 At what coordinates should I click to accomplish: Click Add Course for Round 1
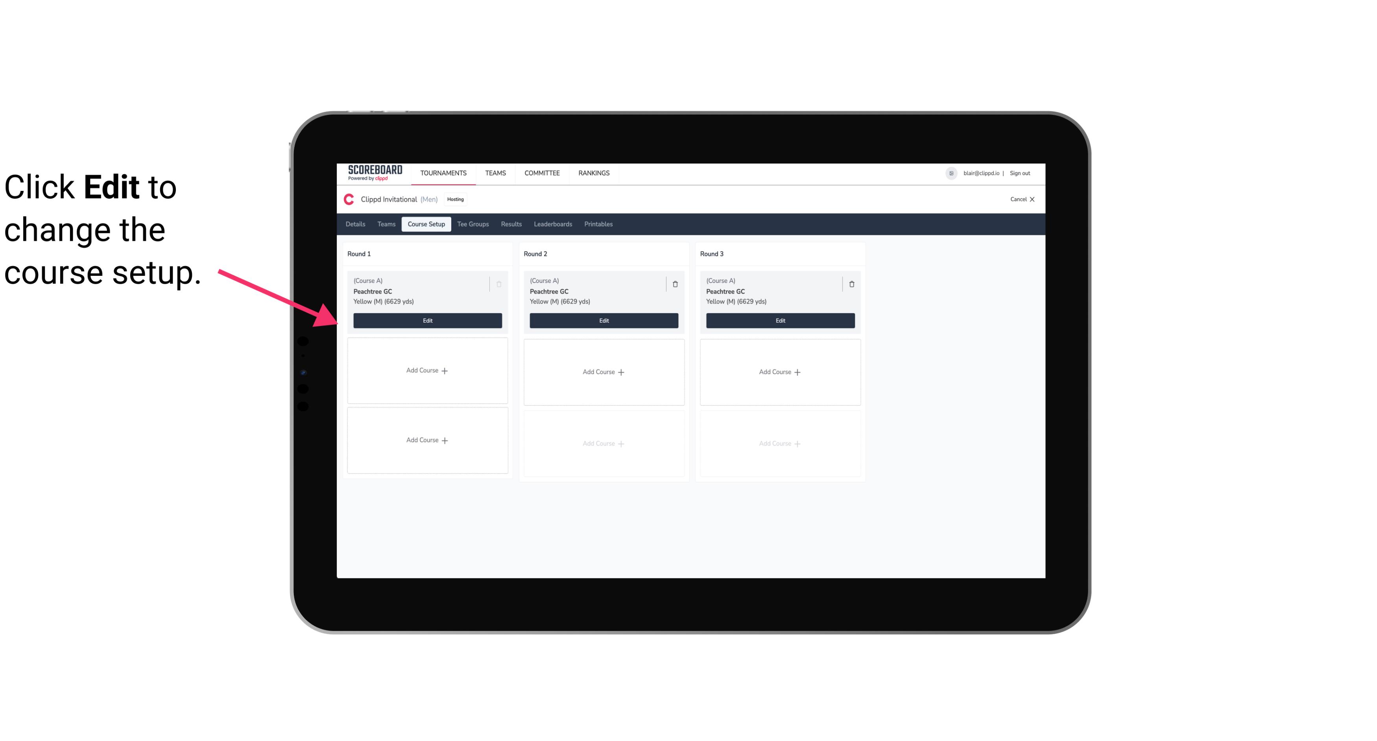(x=427, y=371)
